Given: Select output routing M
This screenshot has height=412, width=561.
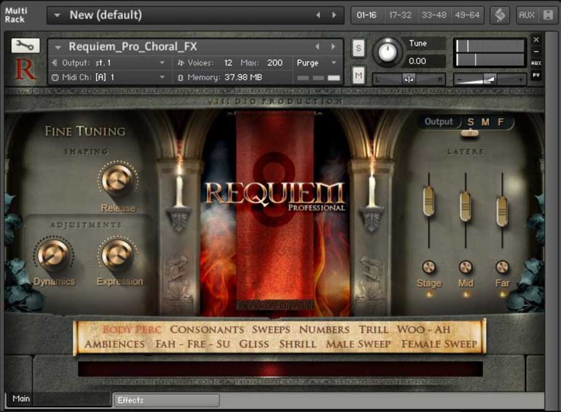Looking at the screenshot, I should click(x=485, y=122).
